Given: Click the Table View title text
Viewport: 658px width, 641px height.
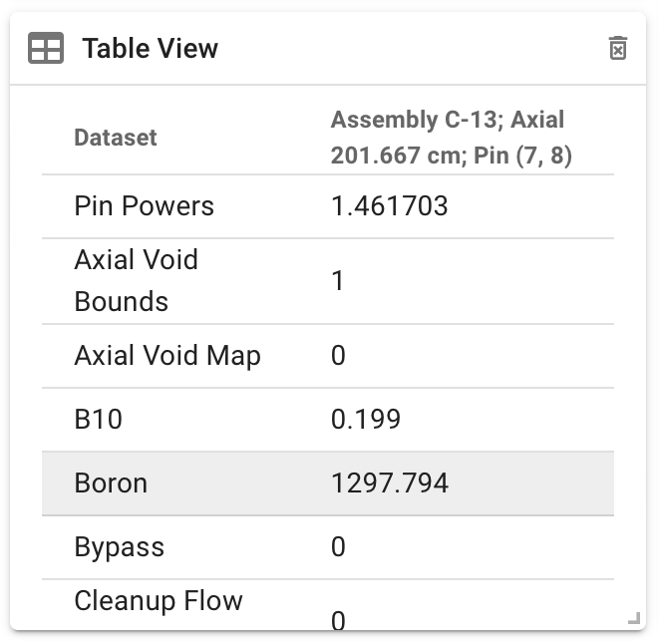Looking at the screenshot, I should click(151, 48).
